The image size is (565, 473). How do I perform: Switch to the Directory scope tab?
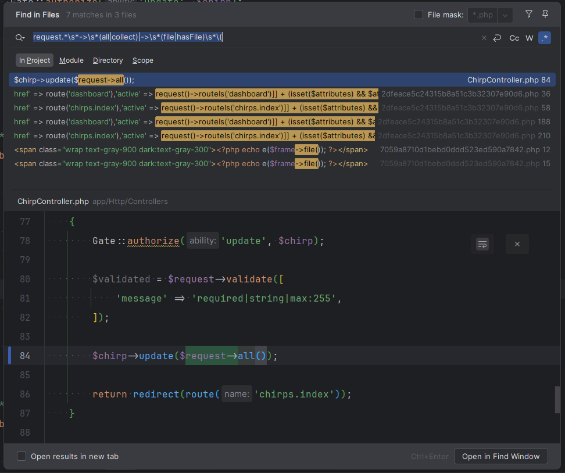(x=108, y=60)
